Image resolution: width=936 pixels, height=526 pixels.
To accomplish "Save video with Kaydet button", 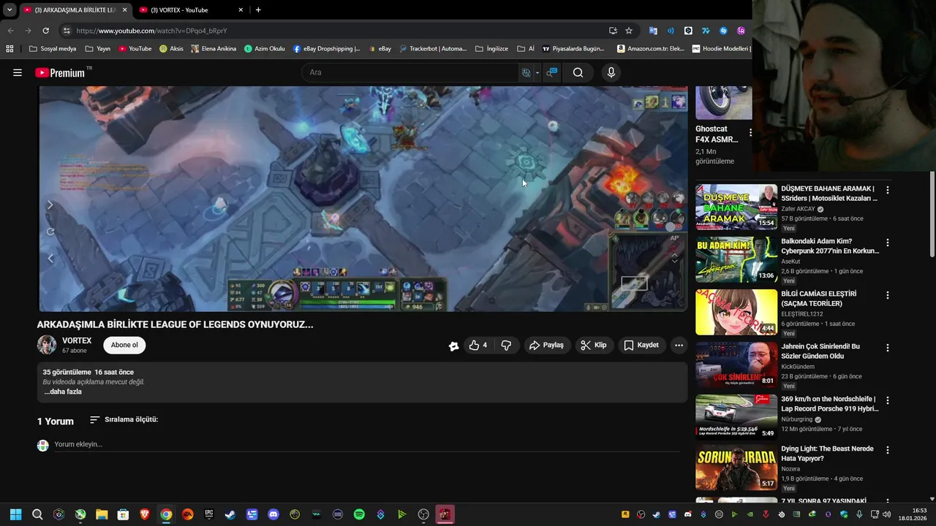I will pos(641,346).
